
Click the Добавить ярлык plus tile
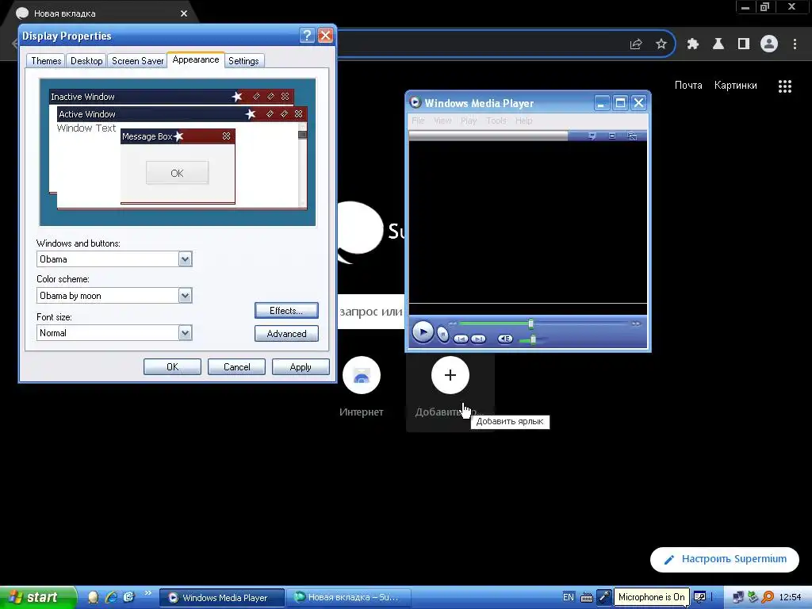(x=450, y=375)
